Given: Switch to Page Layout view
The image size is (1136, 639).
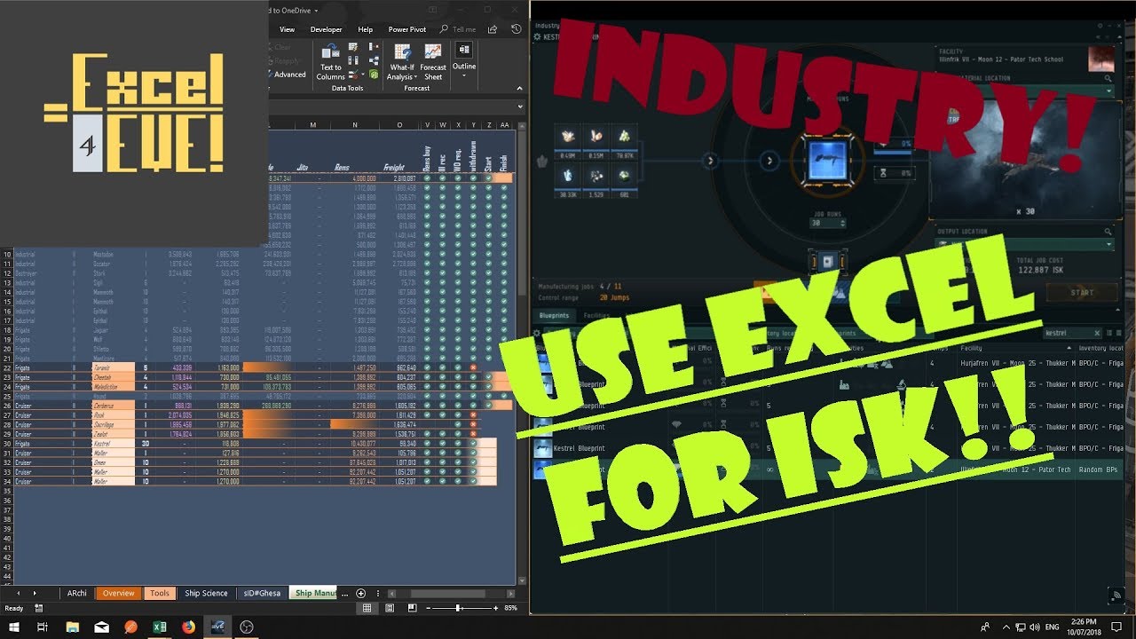Looking at the screenshot, I should pos(389,608).
